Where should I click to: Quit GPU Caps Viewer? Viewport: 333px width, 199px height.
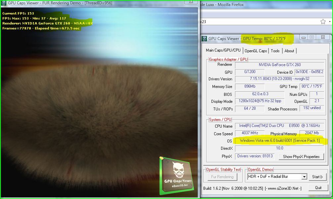318,187
